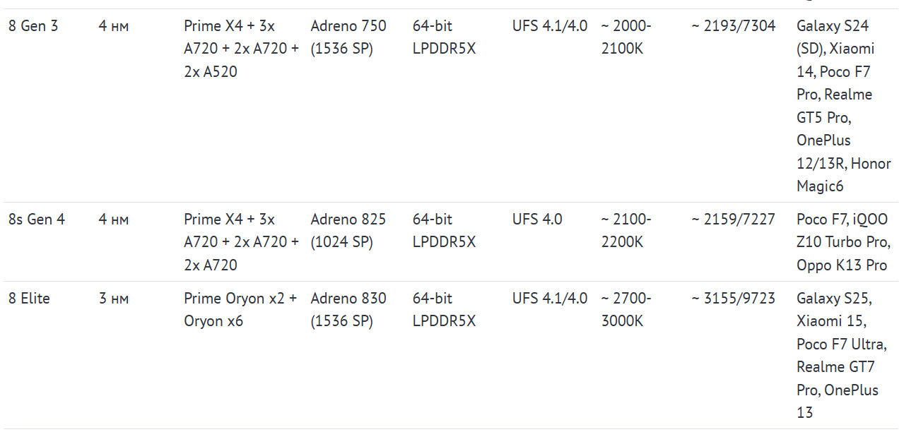Click the "Adreno 830 (1536 SP)" GPU cell
The width and height of the screenshot is (916, 444).
pyautogui.click(x=348, y=310)
